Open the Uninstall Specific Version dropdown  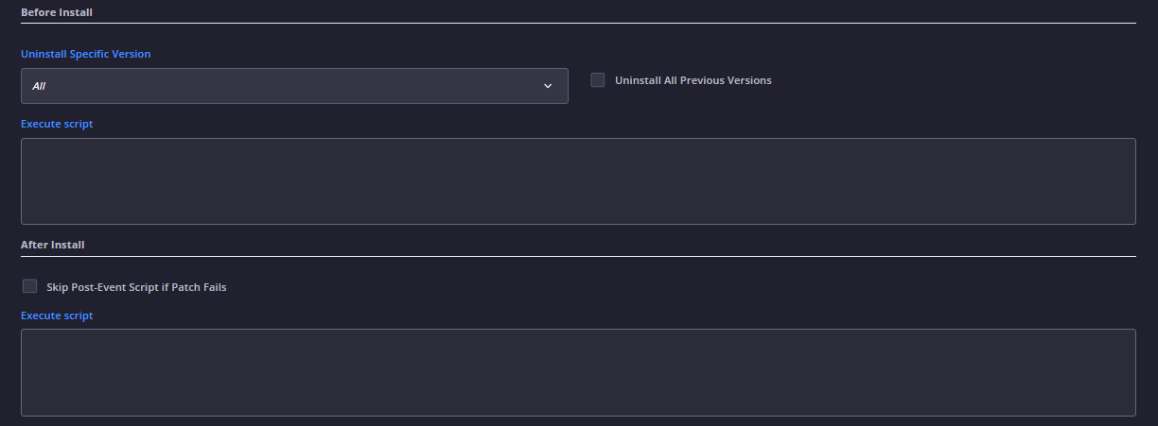coord(294,86)
